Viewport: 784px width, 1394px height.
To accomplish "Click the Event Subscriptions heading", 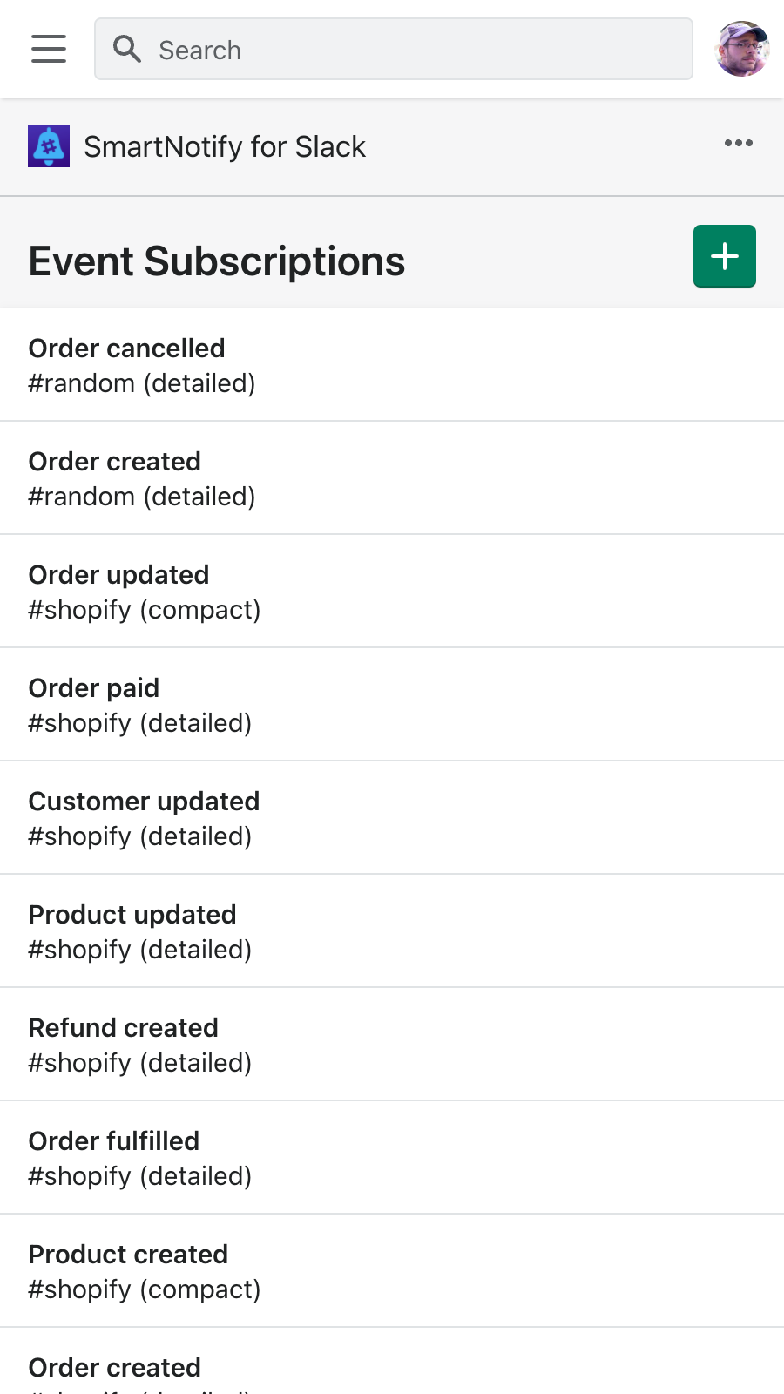I will tap(217, 261).
